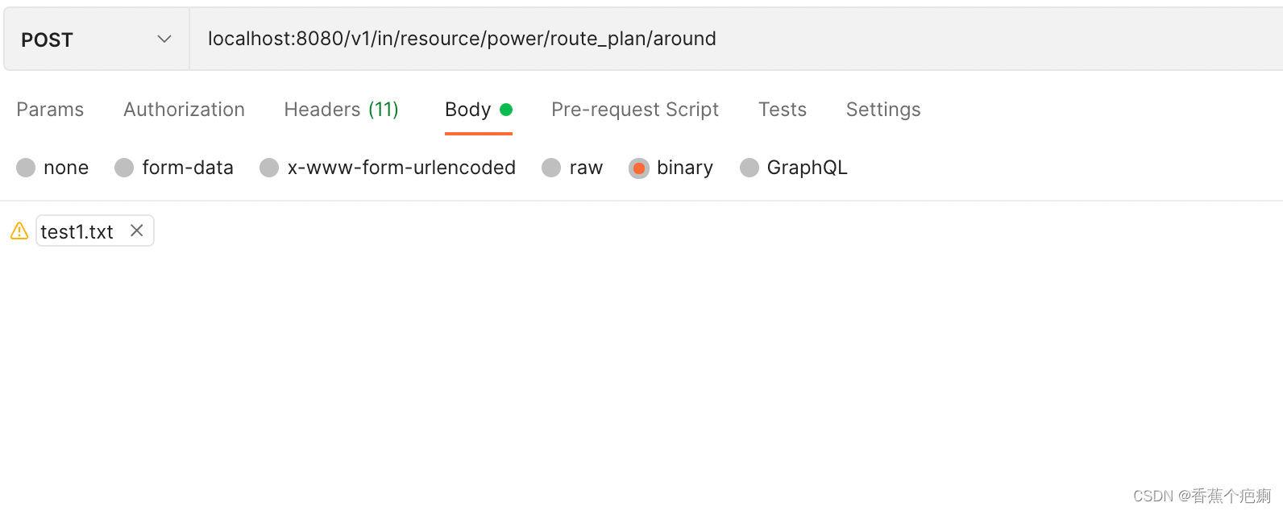Select the none body type radio
Viewport: 1283px width, 511px height.
26,168
